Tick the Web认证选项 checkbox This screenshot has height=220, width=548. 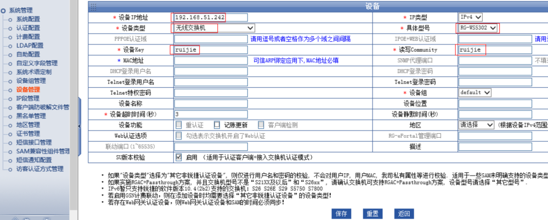click(179, 135)
